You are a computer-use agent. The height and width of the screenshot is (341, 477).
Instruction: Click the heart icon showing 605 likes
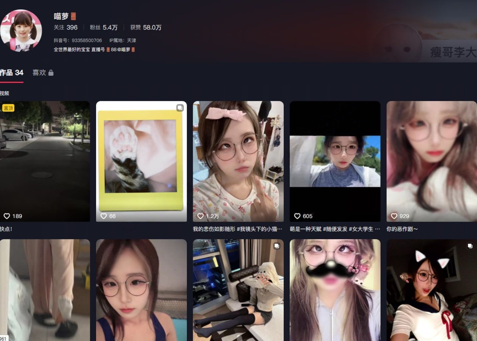coord(297,216)
